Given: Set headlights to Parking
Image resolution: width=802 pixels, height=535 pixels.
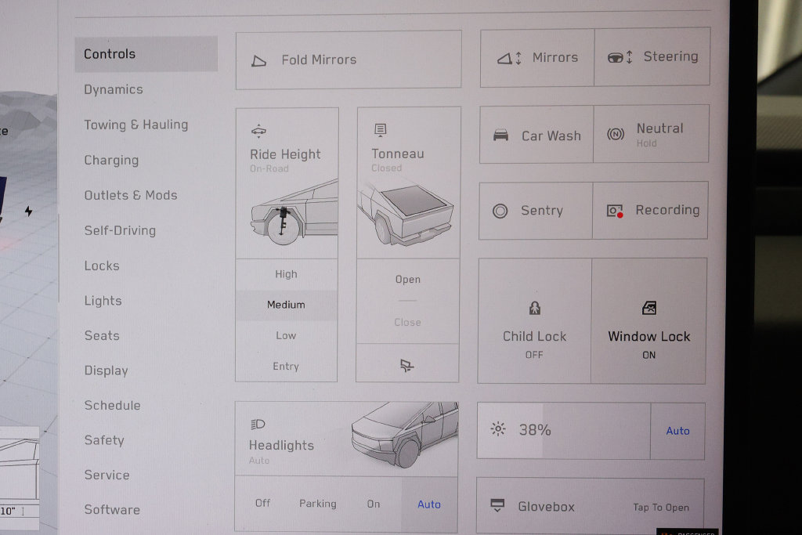Looking at the screenshot, I should [x=318, y=504].
